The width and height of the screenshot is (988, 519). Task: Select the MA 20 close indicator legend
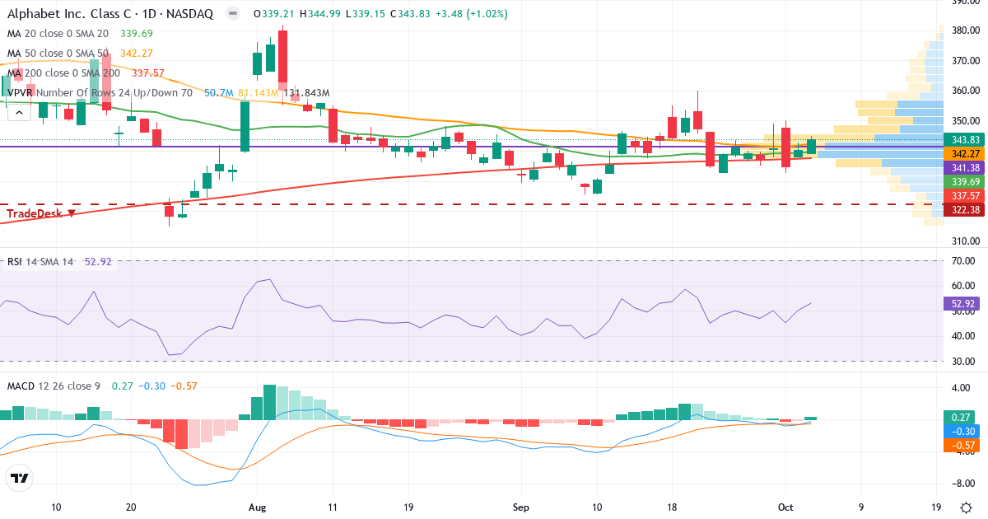tap(58, 34)
